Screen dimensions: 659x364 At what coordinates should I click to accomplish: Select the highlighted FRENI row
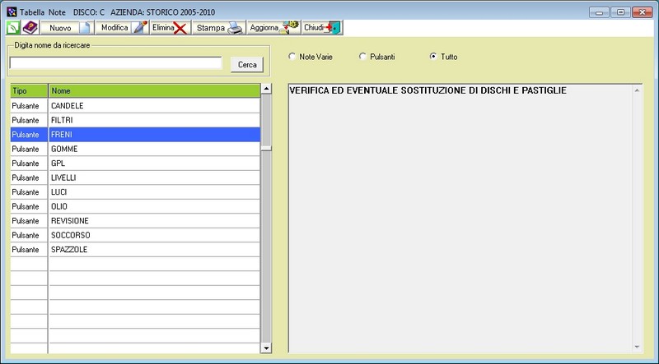[135, 135]
